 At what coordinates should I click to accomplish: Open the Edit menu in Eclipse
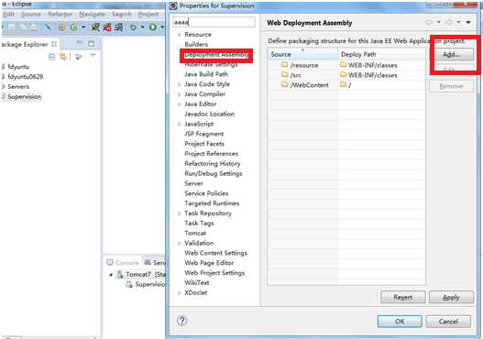pyautogui.click(x=8, y=14)
